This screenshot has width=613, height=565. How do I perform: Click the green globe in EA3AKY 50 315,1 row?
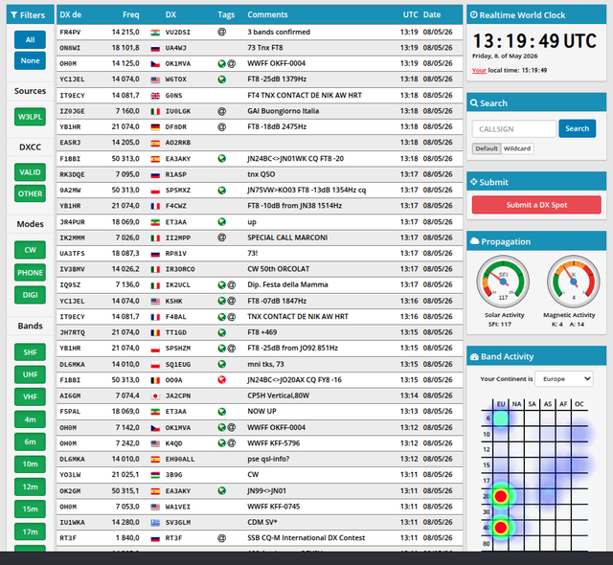pos(221,490)
